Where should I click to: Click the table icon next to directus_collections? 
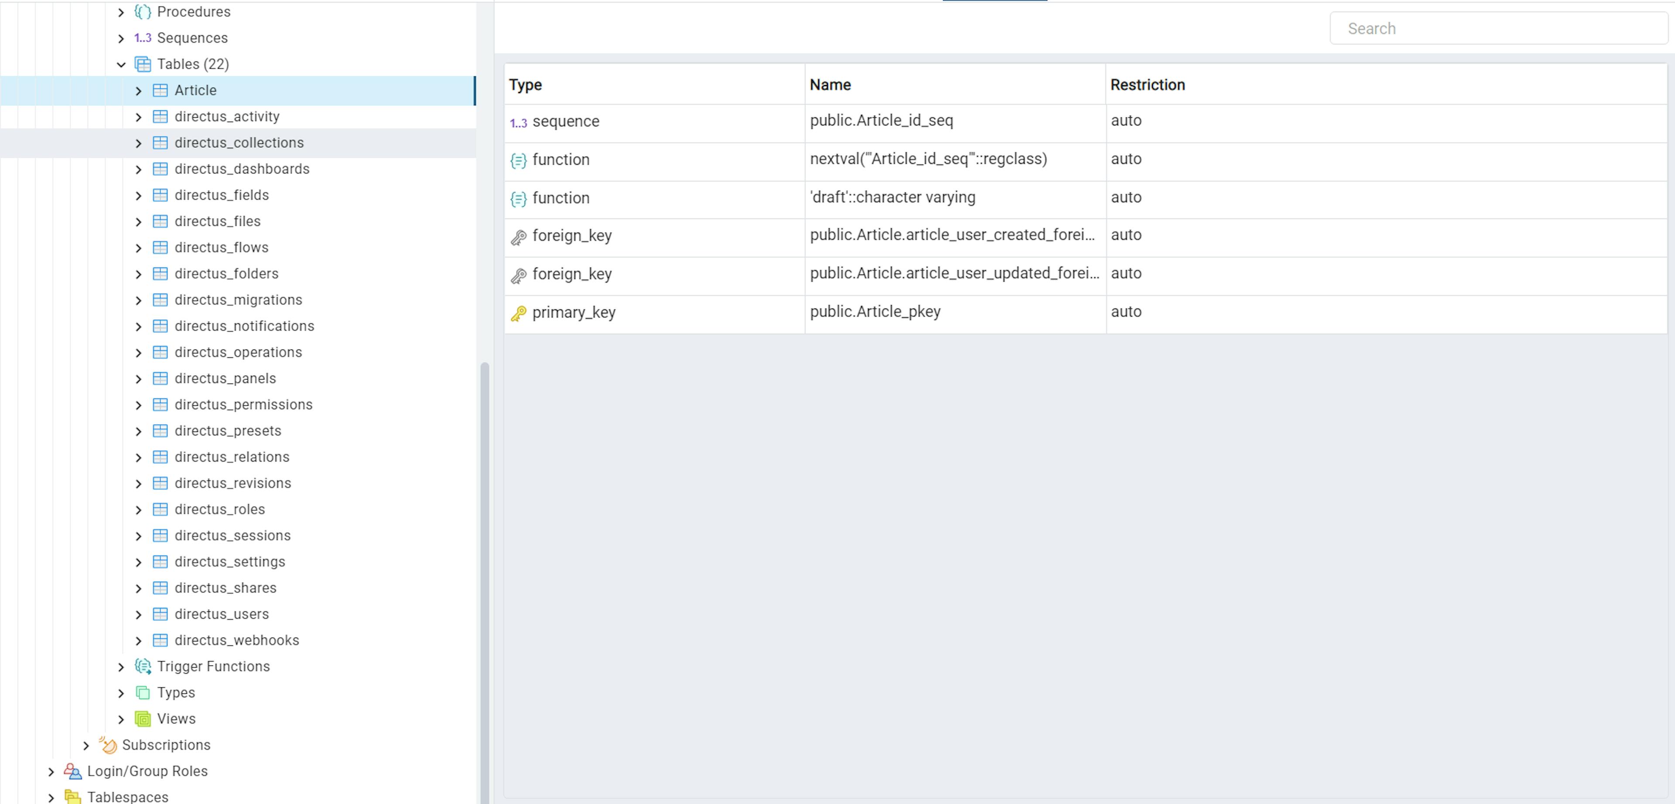160,142
